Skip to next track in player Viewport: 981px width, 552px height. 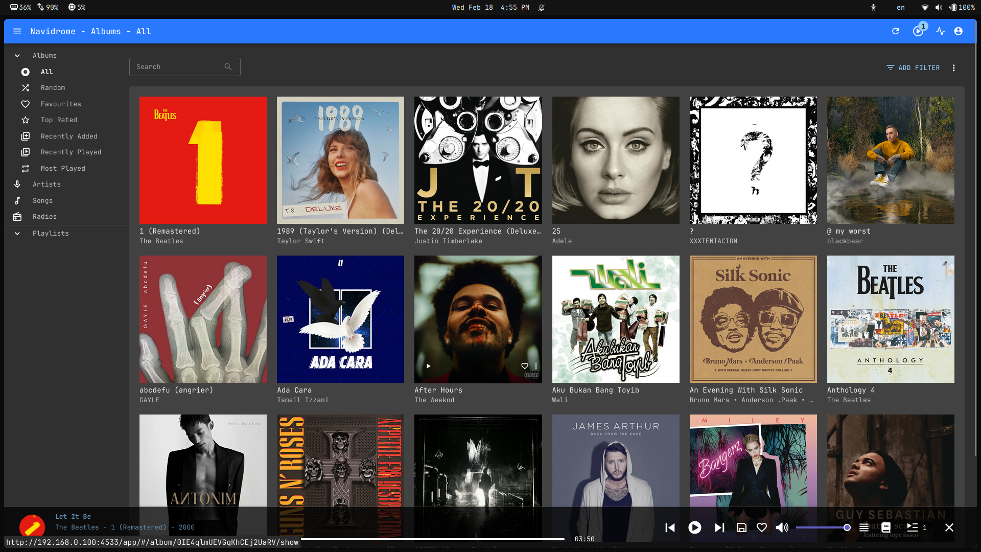tap(719, 527)
